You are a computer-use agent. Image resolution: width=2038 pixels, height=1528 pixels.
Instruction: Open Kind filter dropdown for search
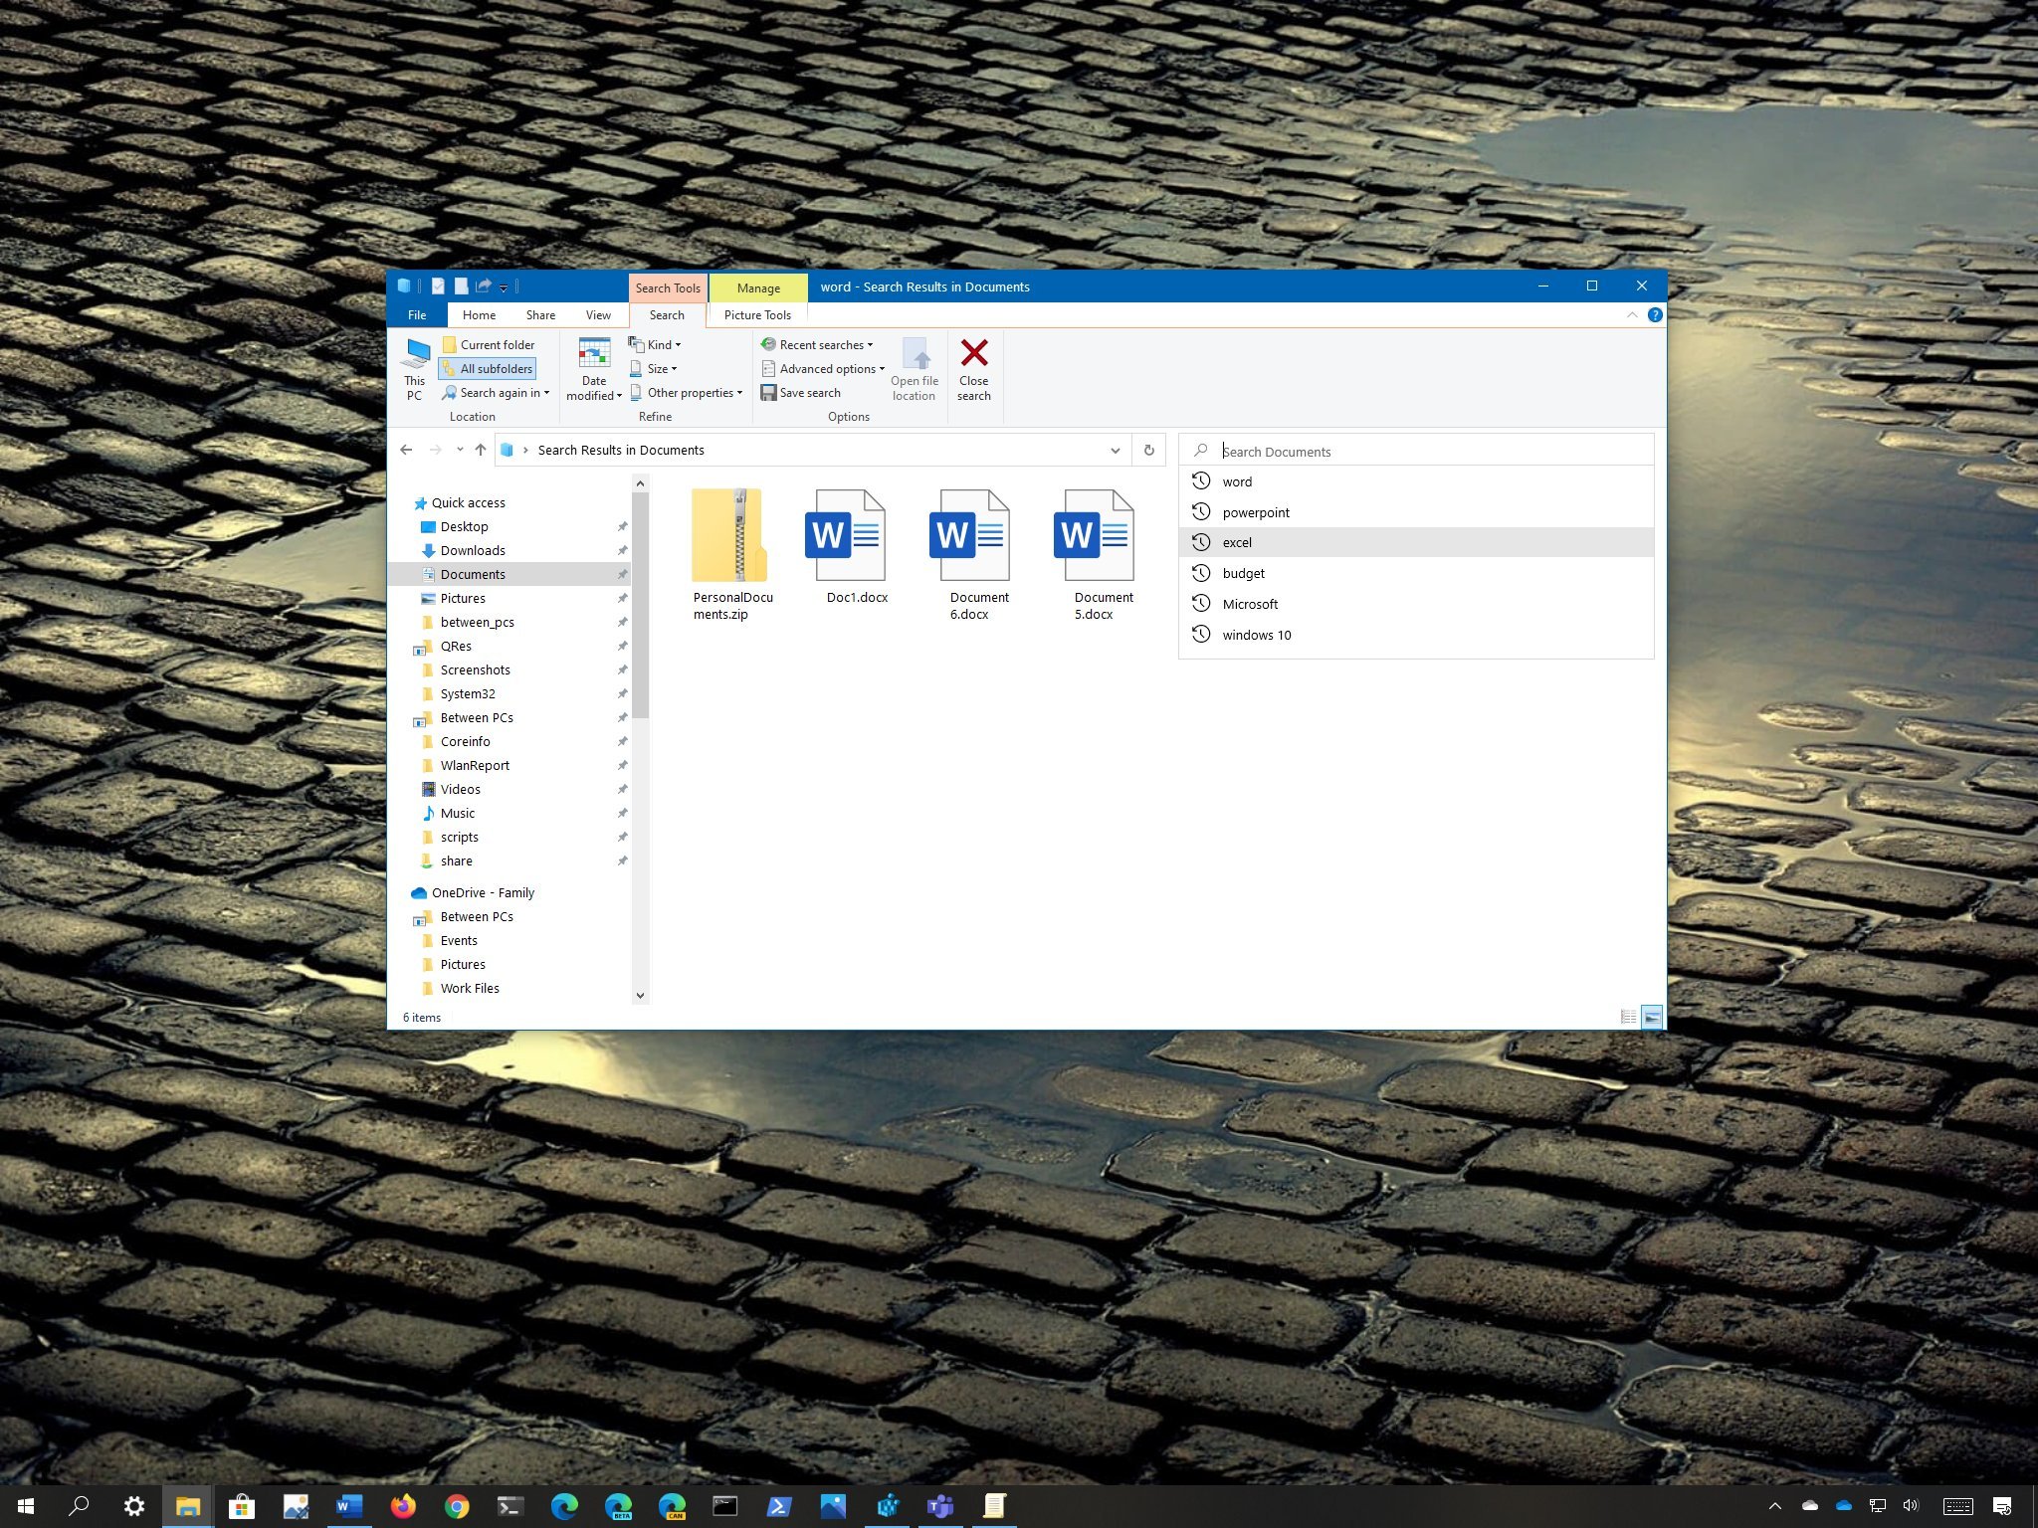pyautogui.click(x=661, y=343)
